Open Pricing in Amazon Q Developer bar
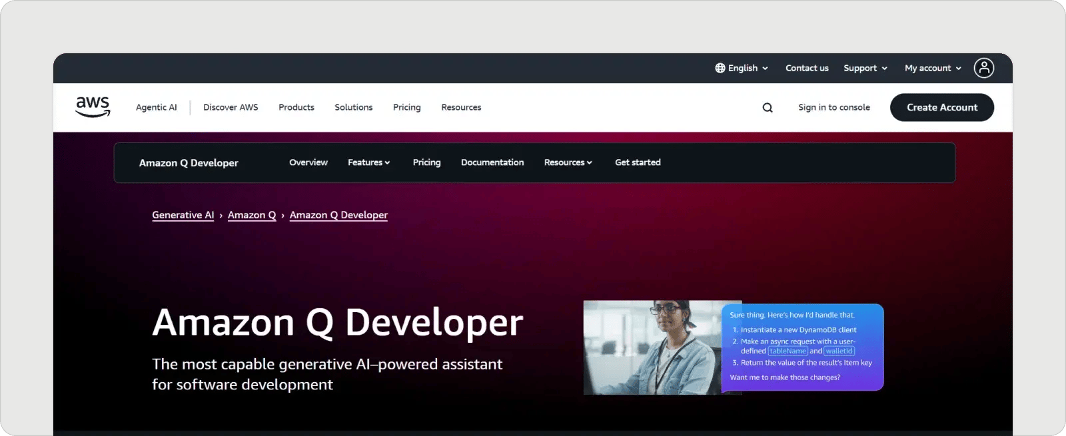1066x436 pixels. 426,162
